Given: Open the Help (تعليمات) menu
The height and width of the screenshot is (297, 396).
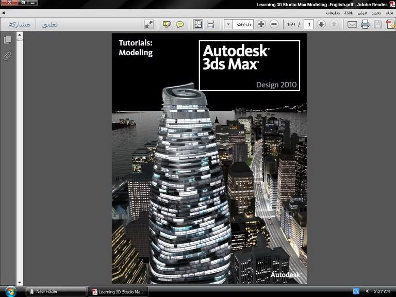Looking at the screenshot, I should pos(333,13).
